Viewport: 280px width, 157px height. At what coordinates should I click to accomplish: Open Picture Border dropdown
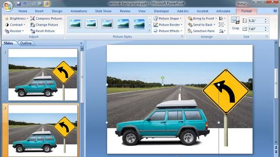click(168, 25)
